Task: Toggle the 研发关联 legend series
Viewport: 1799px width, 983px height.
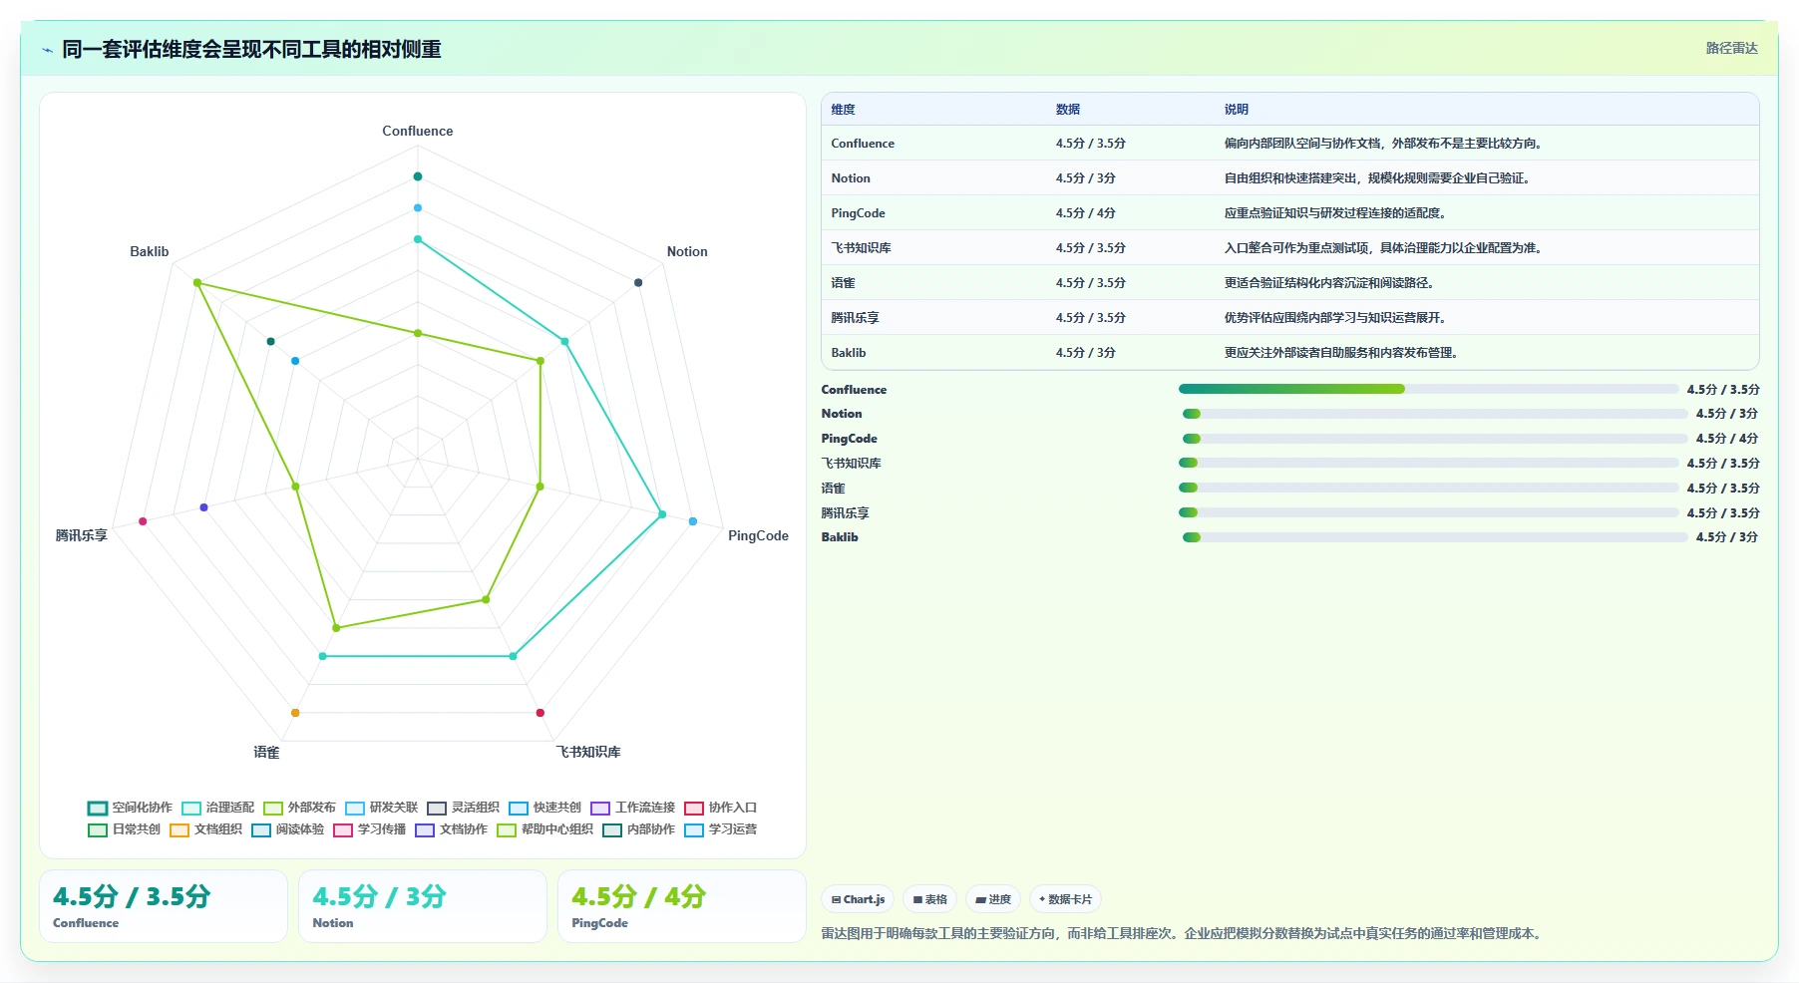Action: 381,808
